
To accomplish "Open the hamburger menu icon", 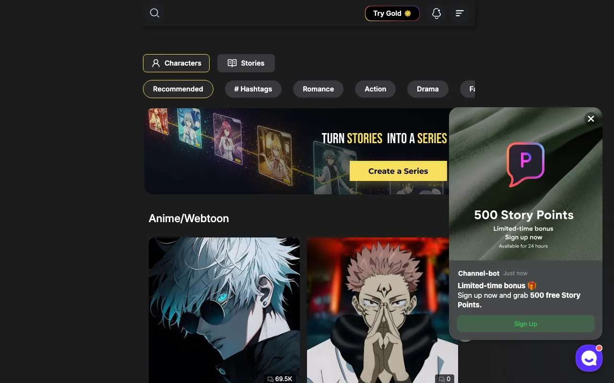I will (460, 13).
